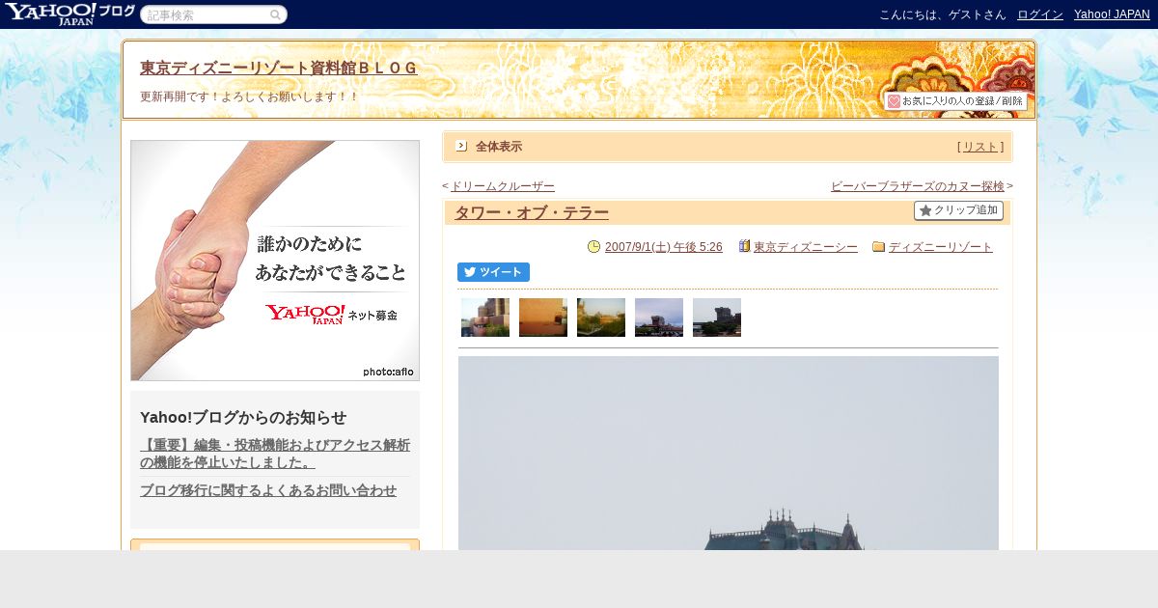Open the Yahoo! JAPAN link
The image size is (1158, 608).
1112,14
